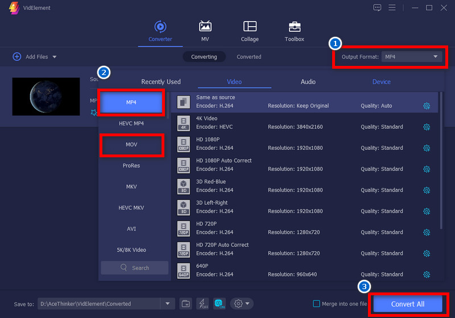
Task: Expand the Save to path dropdown arrow
Action: tap(167, 304)
